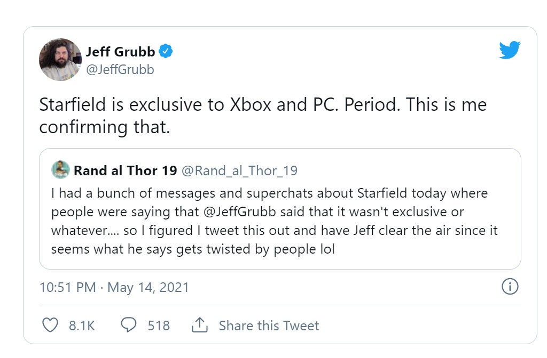Click the @JeffGrubb mention in quoted tweet
The height and width of the screenshot is (358, 547).
point(239,212)
